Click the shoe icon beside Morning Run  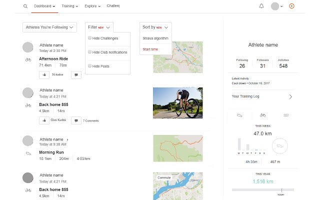point(28,153)
